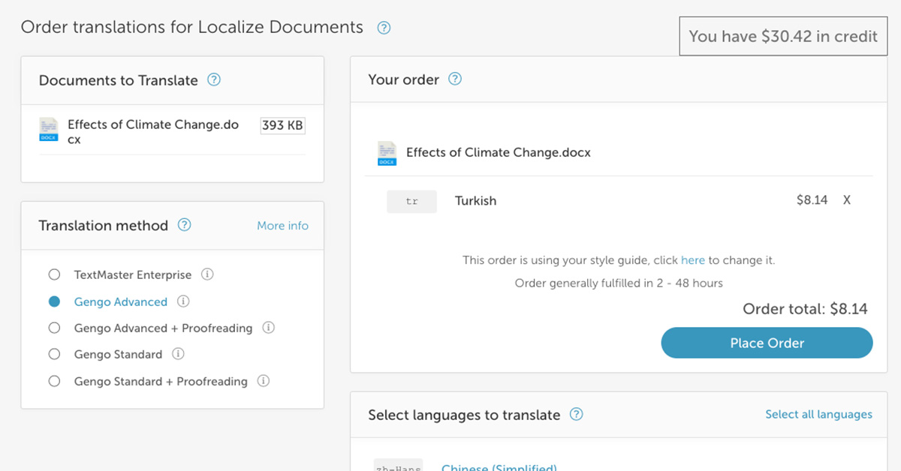Viewport: 901px width, 471px height.
Task: Select Gengo Advanced + Proofreading radio option
Action: [x=54, y=328]
